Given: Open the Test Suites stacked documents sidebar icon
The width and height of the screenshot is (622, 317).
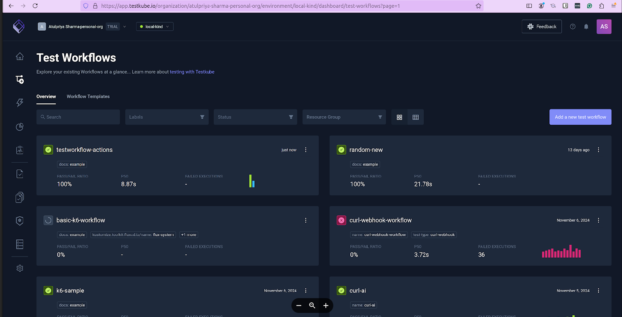Looking at the screenshot, I should (20, 197).
